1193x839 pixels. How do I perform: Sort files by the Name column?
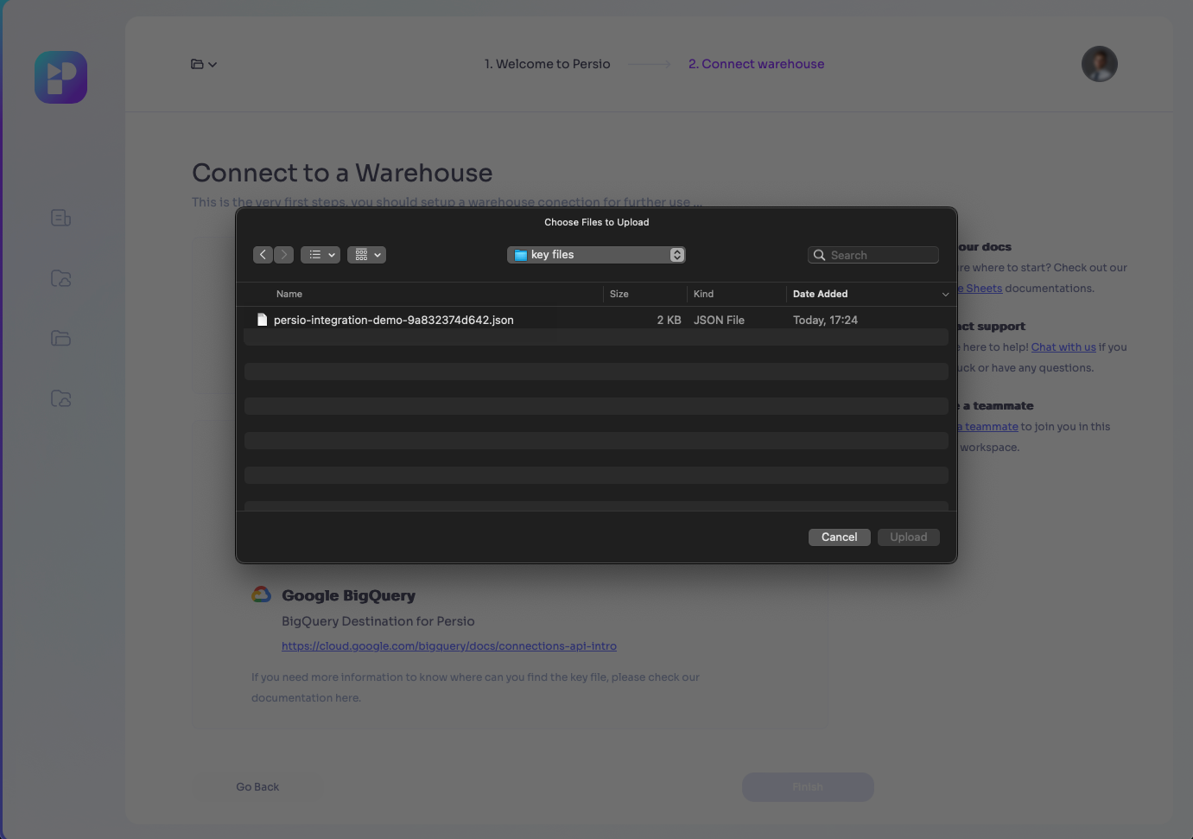coord(289,294)
